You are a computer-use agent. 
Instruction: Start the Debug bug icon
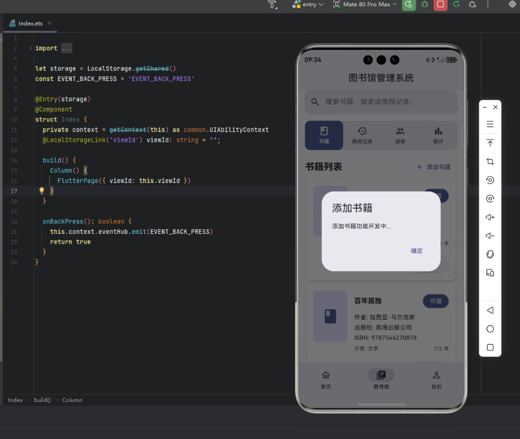pyautogui.click(x=425, y=4)
